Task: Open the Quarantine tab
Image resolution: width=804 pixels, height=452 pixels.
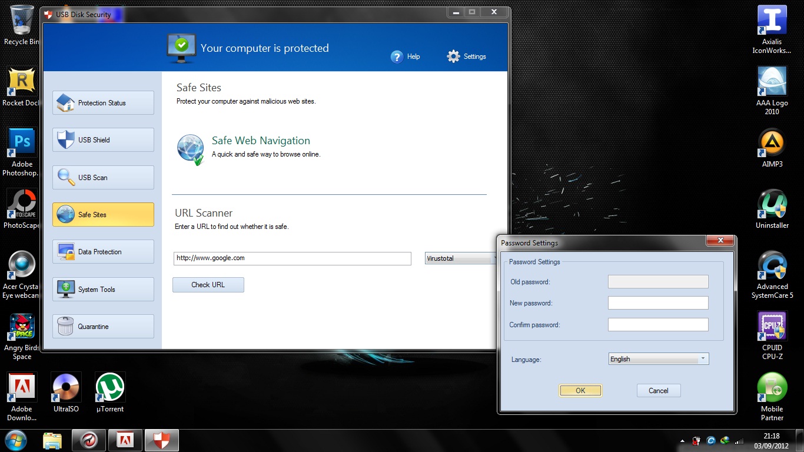Action: [x=103, y=327]
